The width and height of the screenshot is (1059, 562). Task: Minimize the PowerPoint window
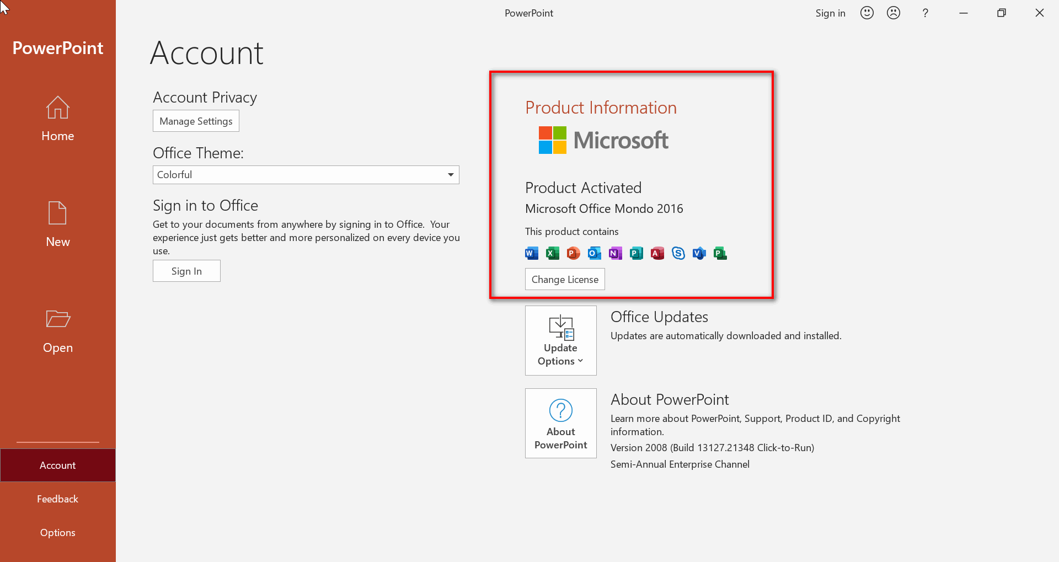tap(964, 13)
